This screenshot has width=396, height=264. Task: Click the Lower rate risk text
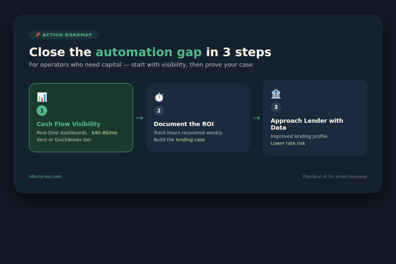(x=288, y=143)
